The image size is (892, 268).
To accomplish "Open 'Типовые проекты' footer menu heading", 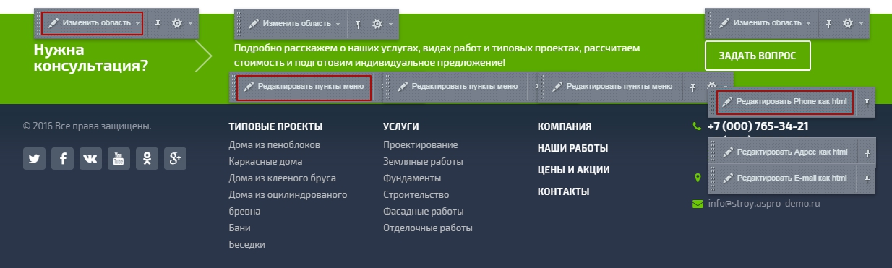I will (275, 126).
